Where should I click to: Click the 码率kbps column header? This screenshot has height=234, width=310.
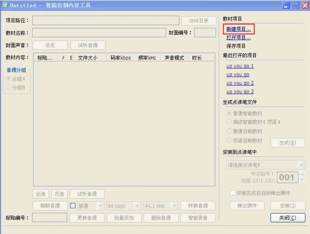point(120,58)
